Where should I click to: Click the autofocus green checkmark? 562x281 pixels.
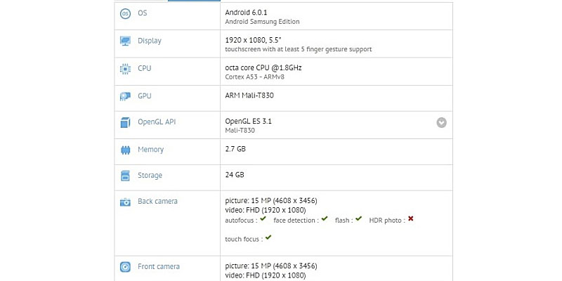(263, 218)
